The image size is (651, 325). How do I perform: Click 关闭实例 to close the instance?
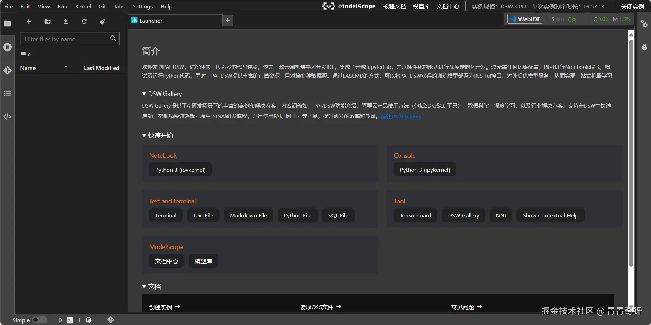(x=632, y=6)
